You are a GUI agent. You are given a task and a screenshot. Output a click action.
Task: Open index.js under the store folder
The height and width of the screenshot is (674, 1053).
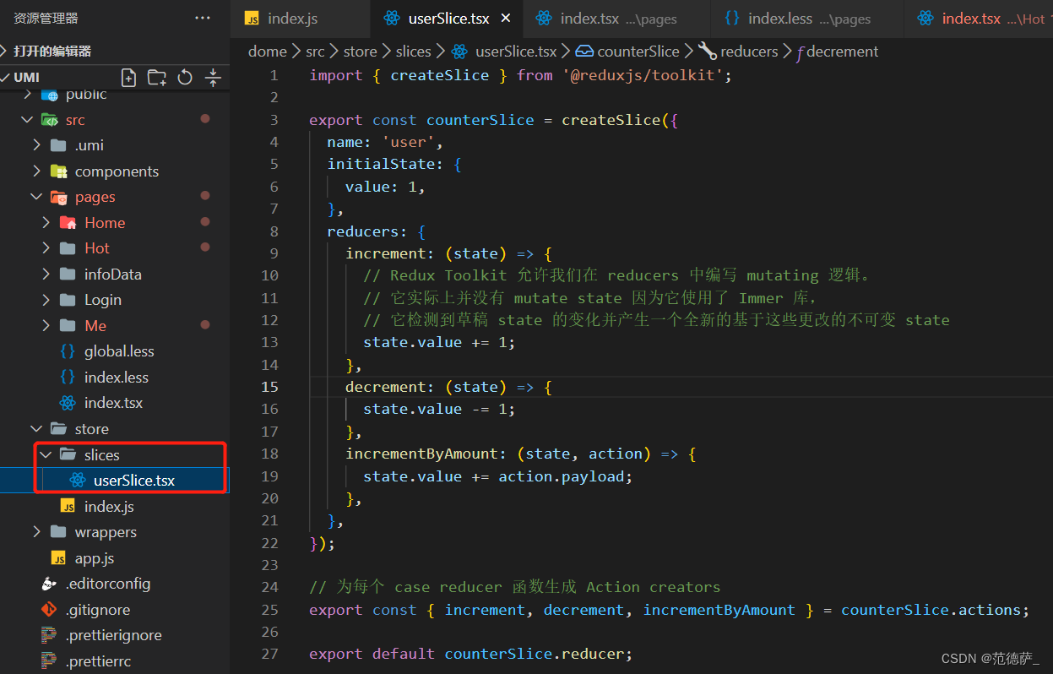109,507
